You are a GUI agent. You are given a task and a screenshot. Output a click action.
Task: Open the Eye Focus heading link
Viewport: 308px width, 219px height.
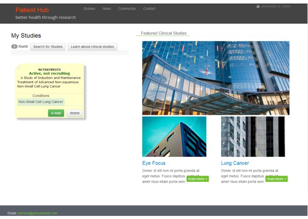click(154, 163)
